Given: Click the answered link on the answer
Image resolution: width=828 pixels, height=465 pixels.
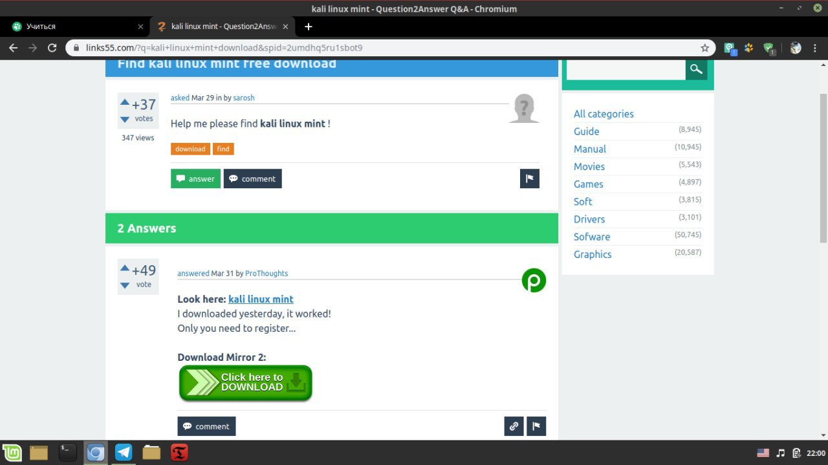Looking at the screenshot, I should (193, 274).
